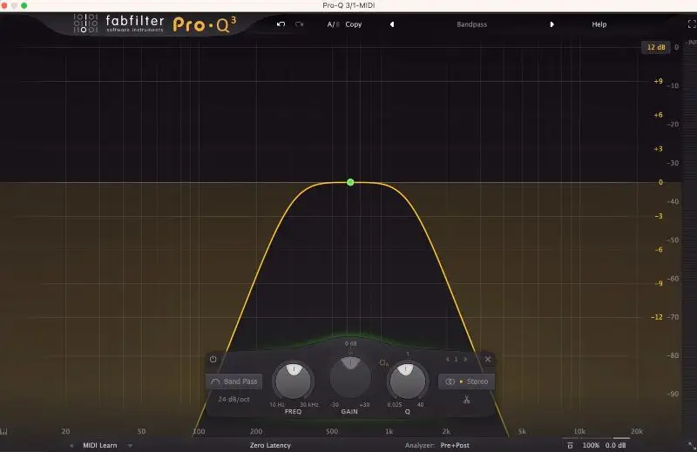Select the next band arrow
Screen dimensions: 697x452
coord(466,359)
